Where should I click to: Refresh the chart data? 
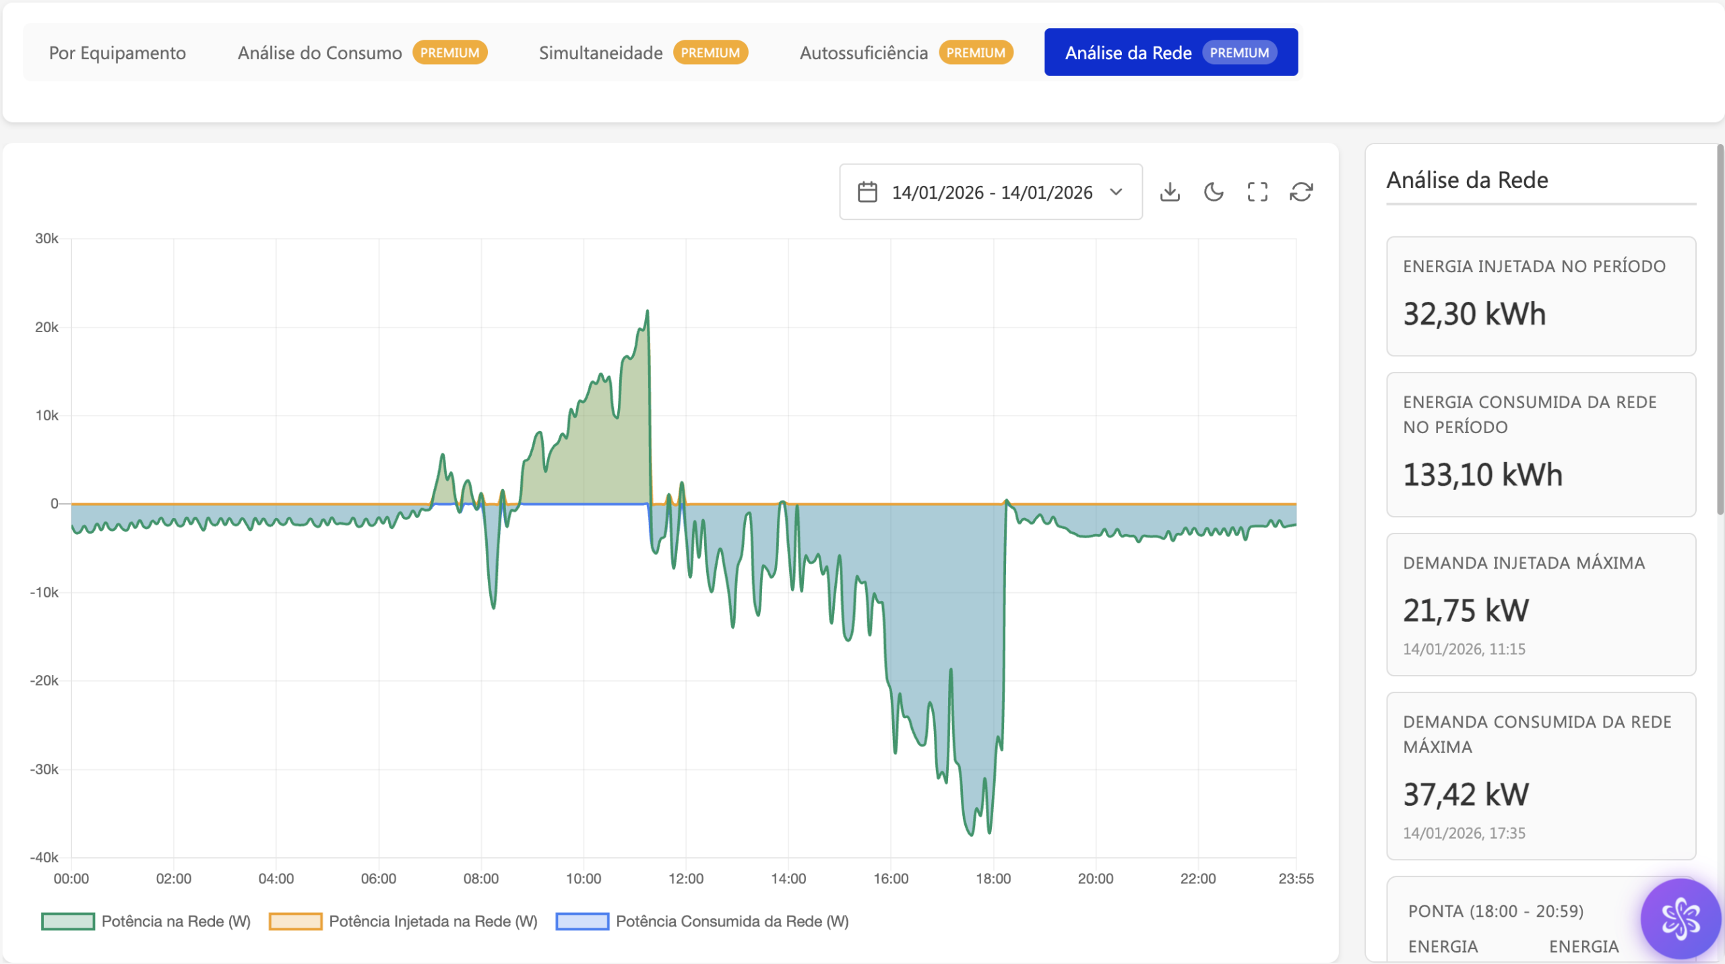click(x=1301, y=192)
